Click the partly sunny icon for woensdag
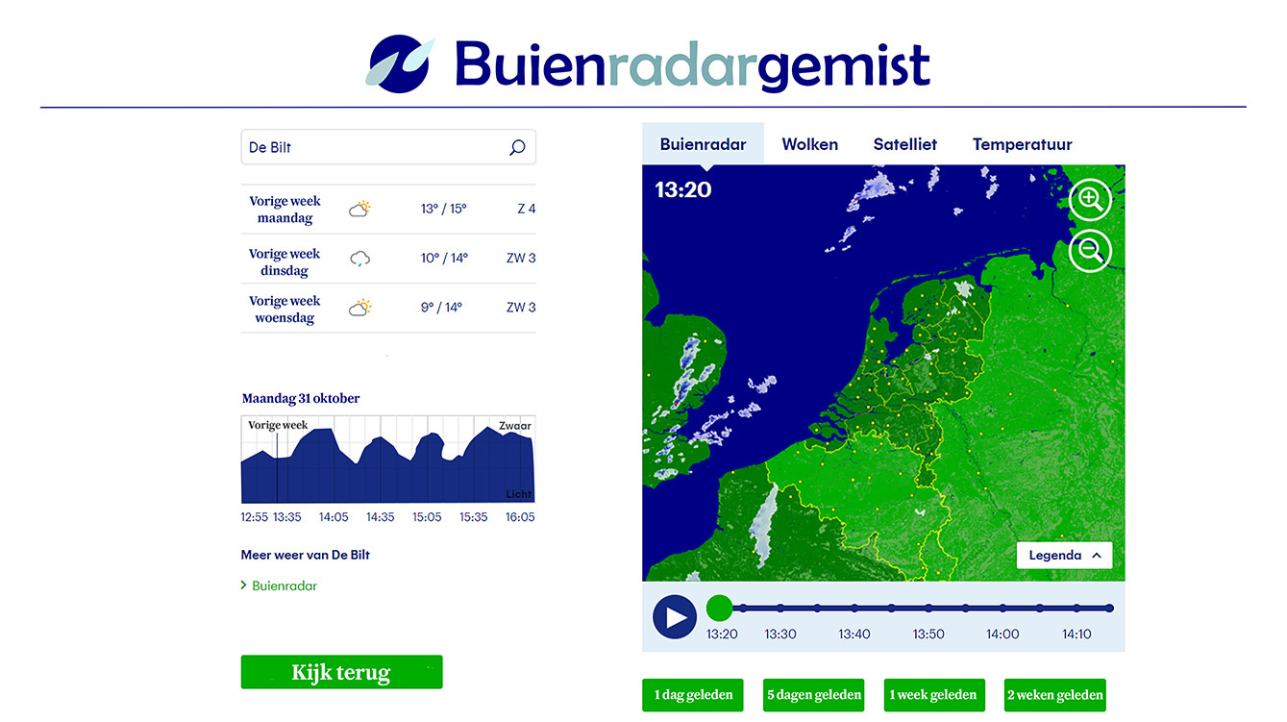This screenshot has width=1287, height=722. [x=360, y=308]
